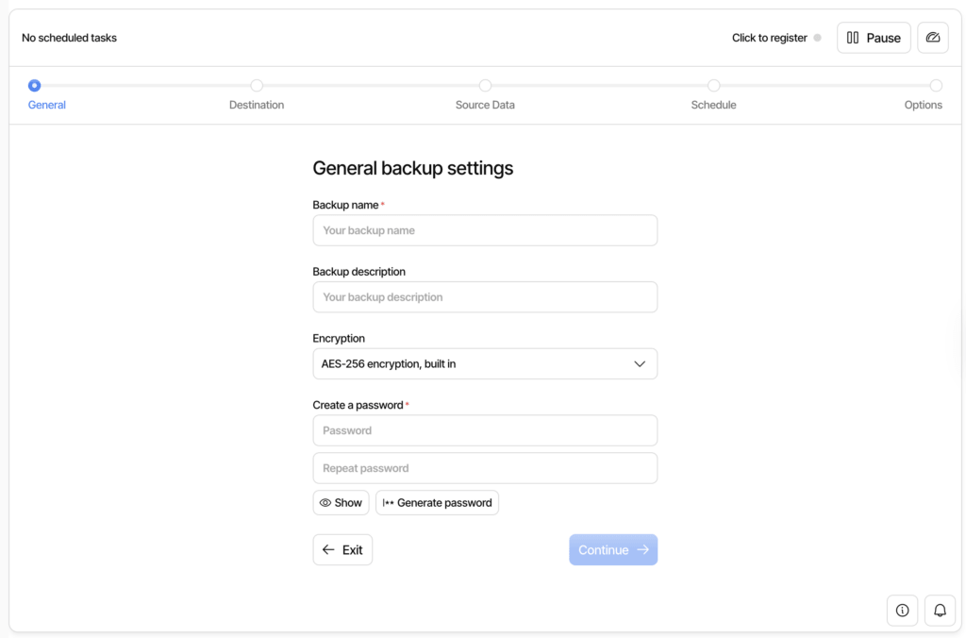
Task: Open the notifications bell icon
Action: click(940, 611)
